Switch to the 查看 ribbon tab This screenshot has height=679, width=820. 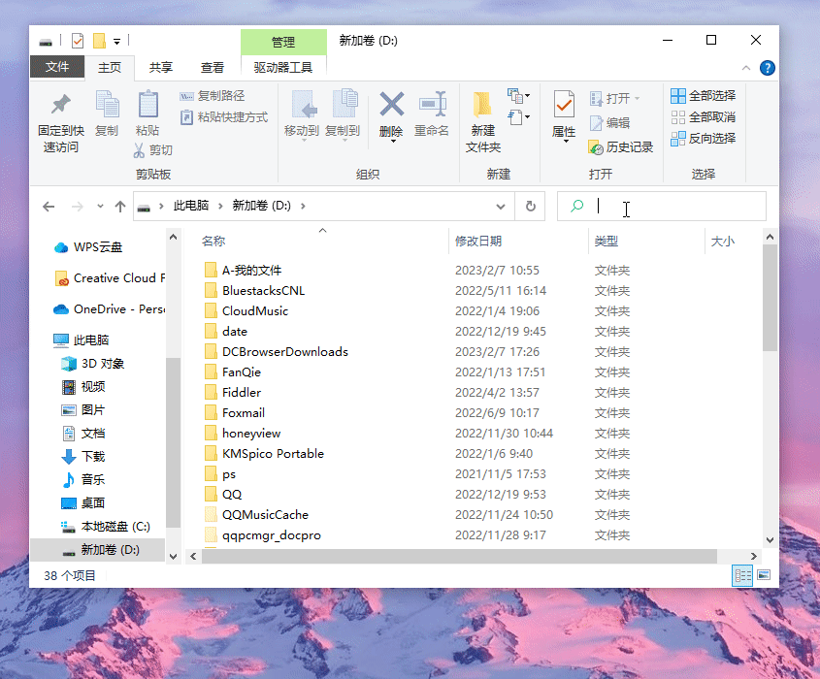click(x=213, y=68)
